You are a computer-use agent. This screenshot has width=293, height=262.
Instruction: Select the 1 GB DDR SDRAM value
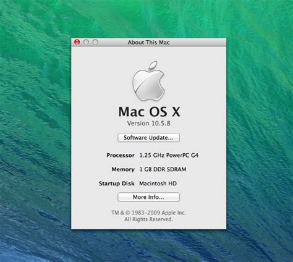pyautogui.click(x=163, y=169)
